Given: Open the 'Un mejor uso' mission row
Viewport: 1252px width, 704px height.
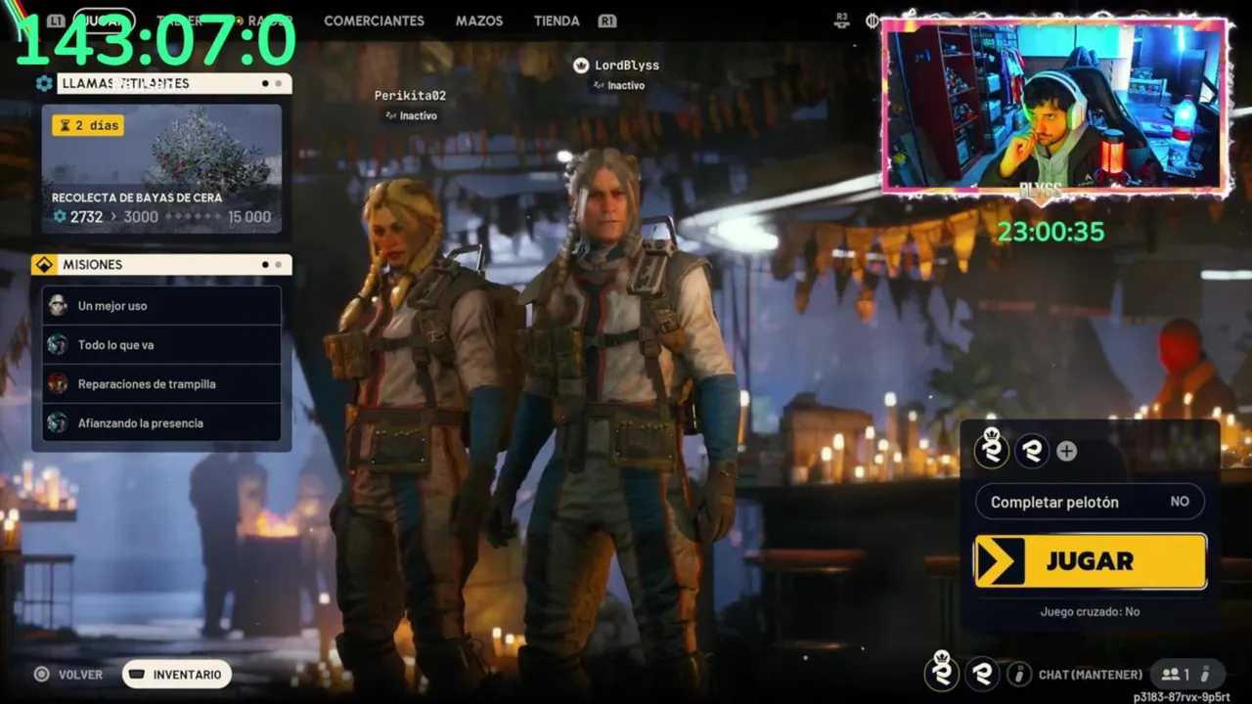Looking at the screenshot, I should coord(161,305).
